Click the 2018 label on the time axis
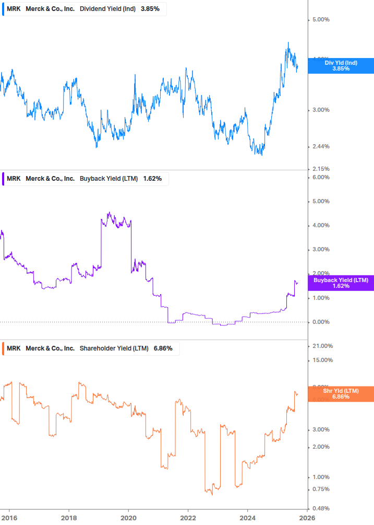Image resolution: width=374 pixels, height=525 pixels. (69, 518)
